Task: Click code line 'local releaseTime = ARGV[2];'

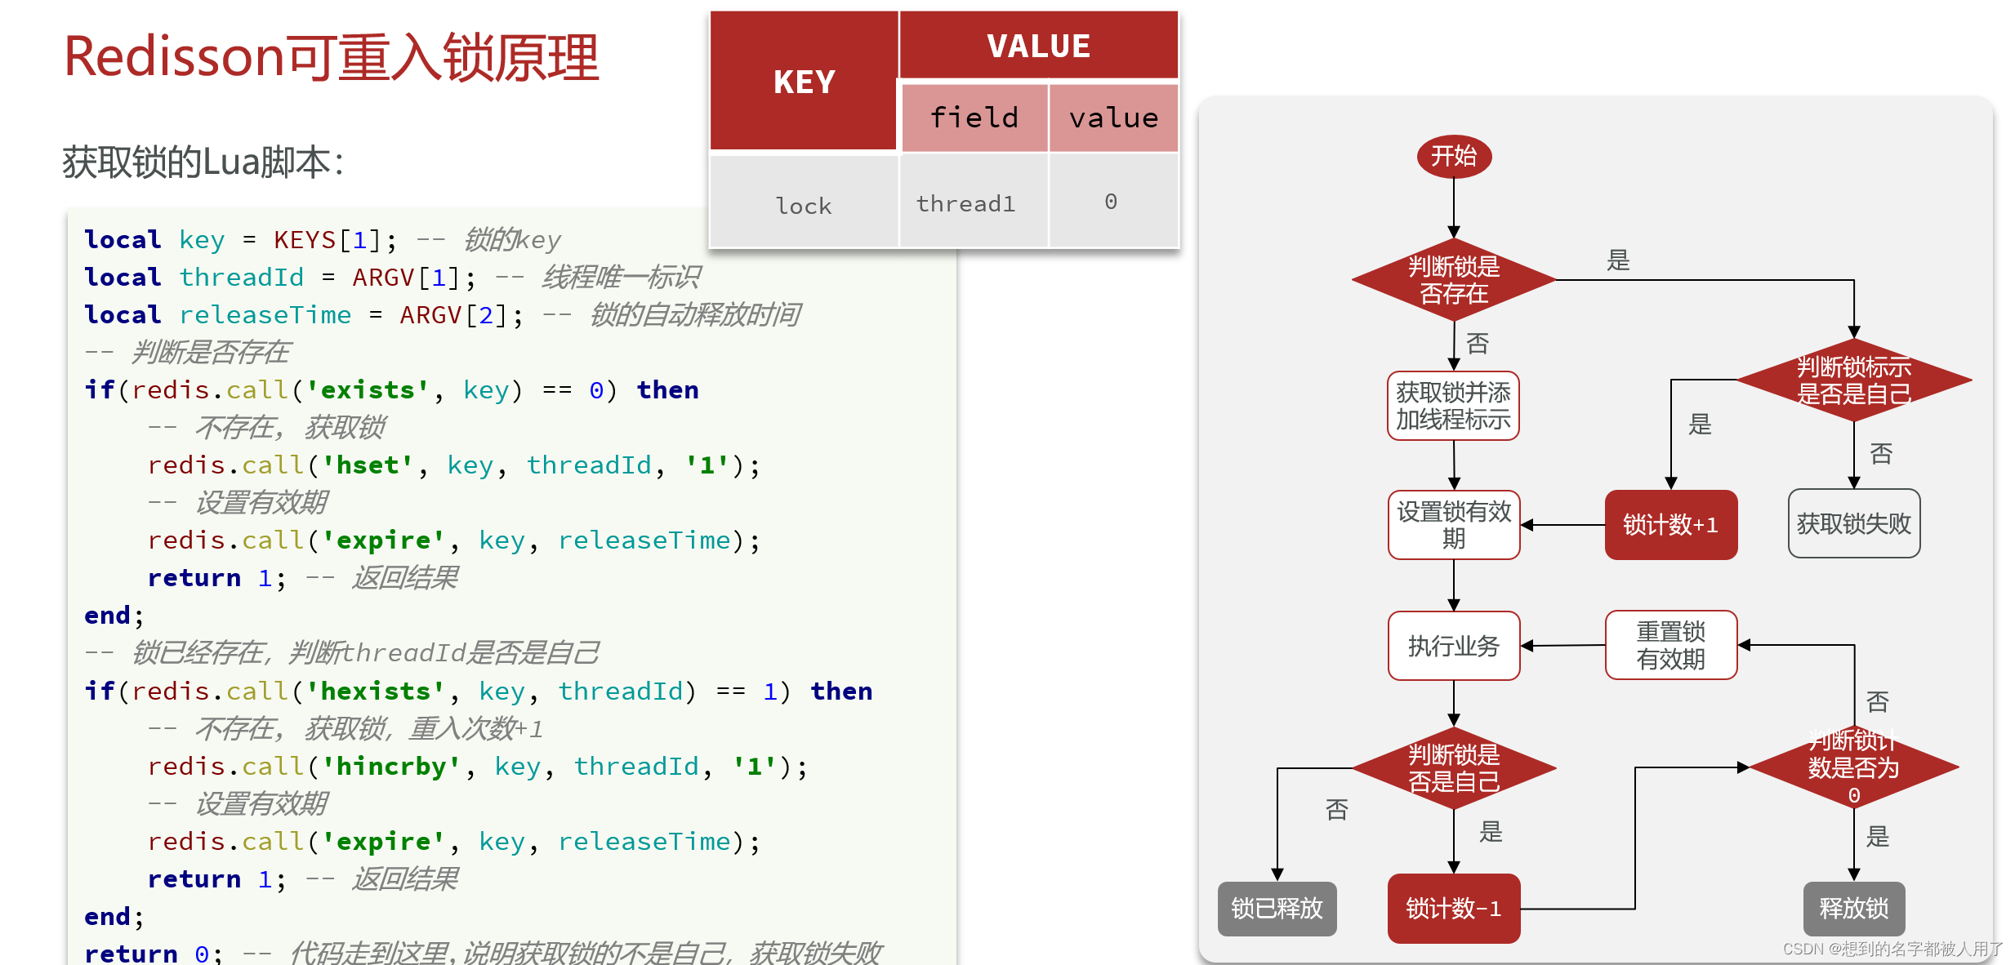Action: point(304,315)
